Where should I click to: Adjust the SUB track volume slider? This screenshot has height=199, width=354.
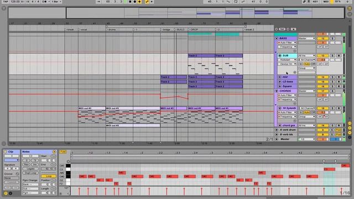pyautogui.click(x=322, y=60)
